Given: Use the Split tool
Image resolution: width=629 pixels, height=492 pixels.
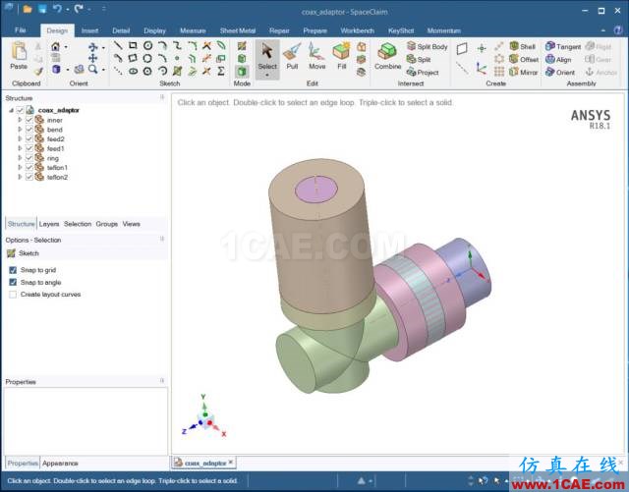Looking at the screenshot, I should point(419,59).
